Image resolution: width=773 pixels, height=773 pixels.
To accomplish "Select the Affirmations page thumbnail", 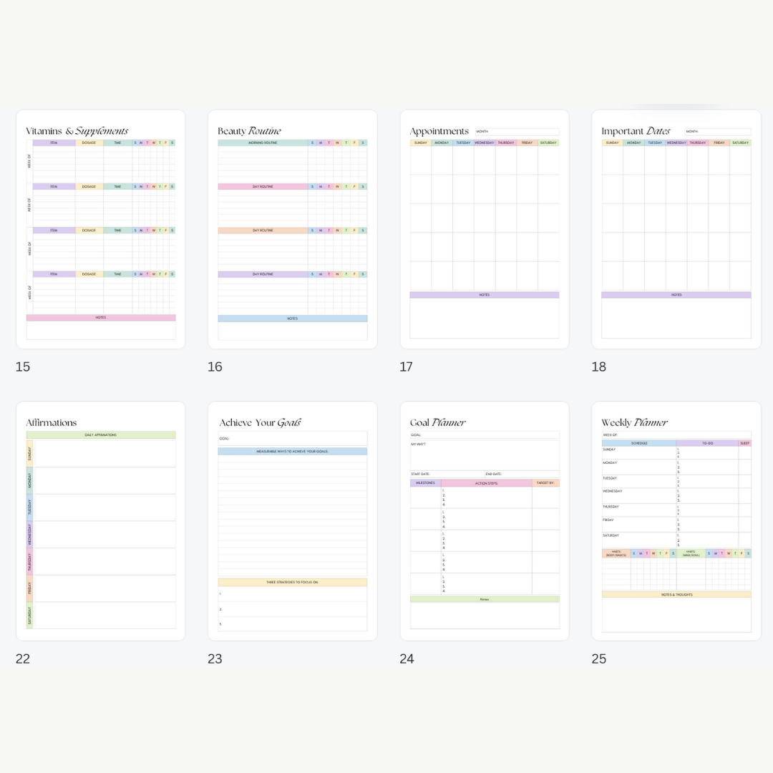I will tap(100, 520).
